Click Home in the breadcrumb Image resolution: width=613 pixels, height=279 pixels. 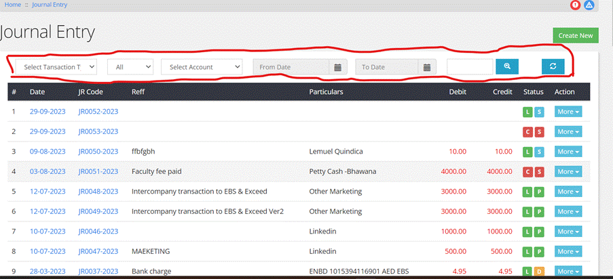pos(13,5)
